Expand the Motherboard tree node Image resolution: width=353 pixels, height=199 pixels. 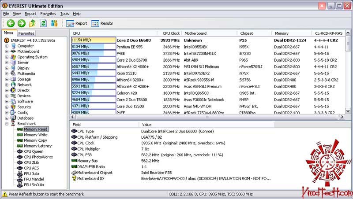7,52
